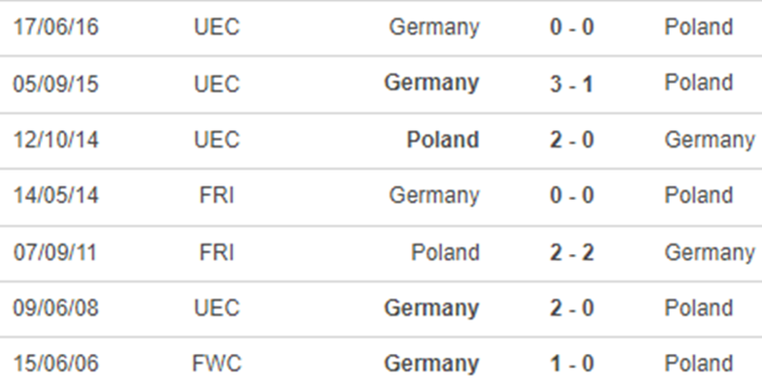This screenshot has height=392, width=762.
Task: Select bold Germany in the 15/06/06 row
Action: click(432, 364)
